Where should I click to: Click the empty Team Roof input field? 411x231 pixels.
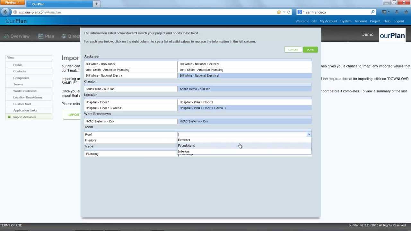(242, 134)
